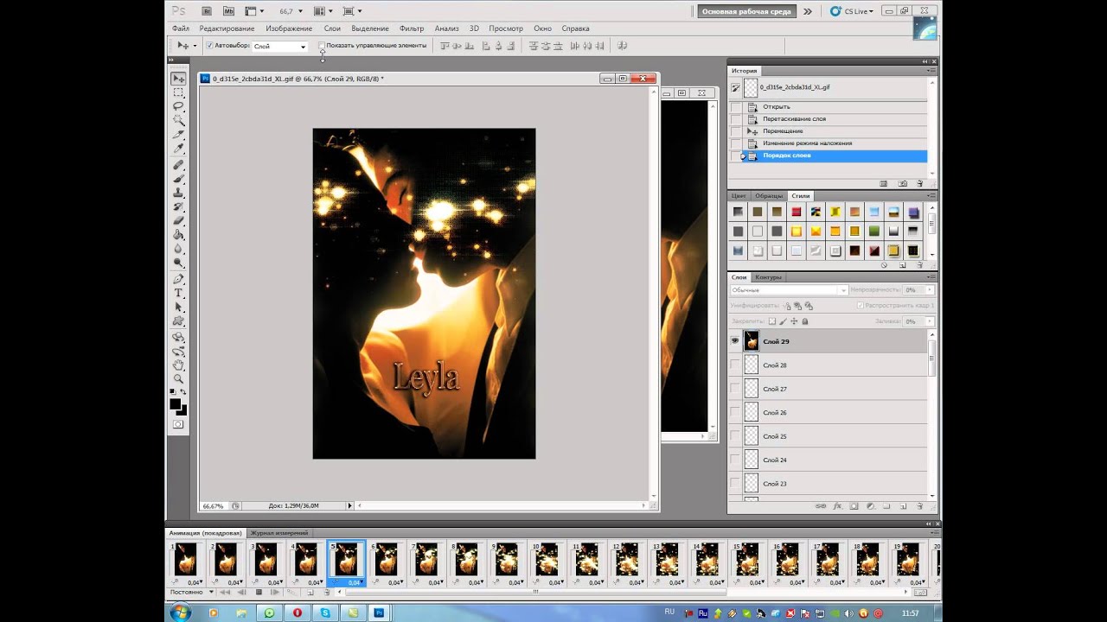This screenshot has height=622, width=1107.
Task: Select the Lasso tool
Action: pyautogui.click(x=179, y=106)
